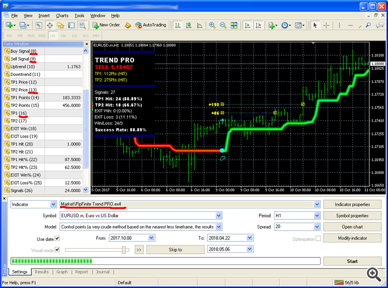
Task: Switch to bar chart view
Action: 177,25
